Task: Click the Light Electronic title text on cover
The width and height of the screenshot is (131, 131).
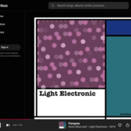Action: coord(67,94)
